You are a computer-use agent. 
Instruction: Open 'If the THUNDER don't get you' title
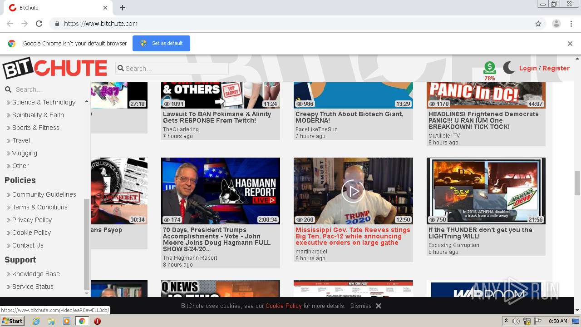(480, 233)
